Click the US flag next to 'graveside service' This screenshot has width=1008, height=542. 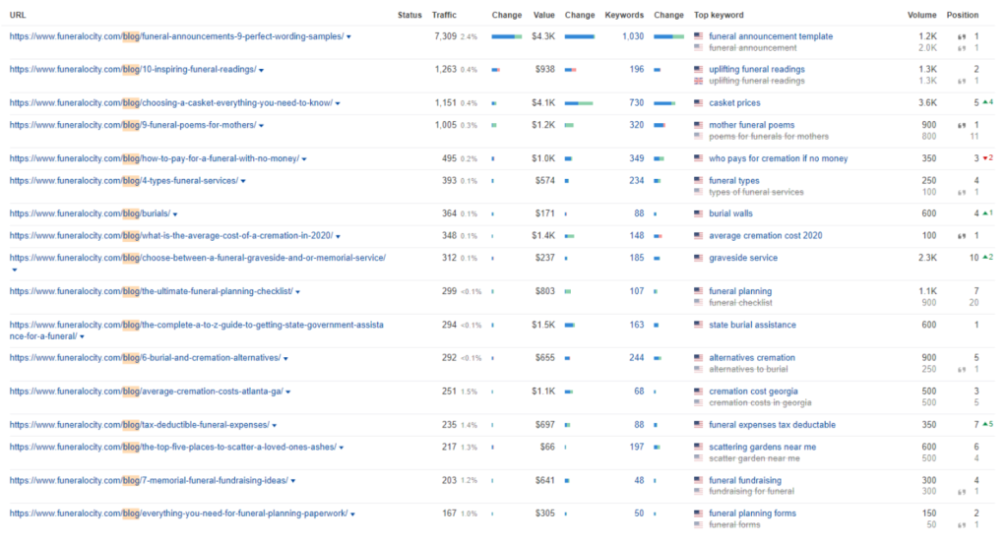tap(698, 258)
